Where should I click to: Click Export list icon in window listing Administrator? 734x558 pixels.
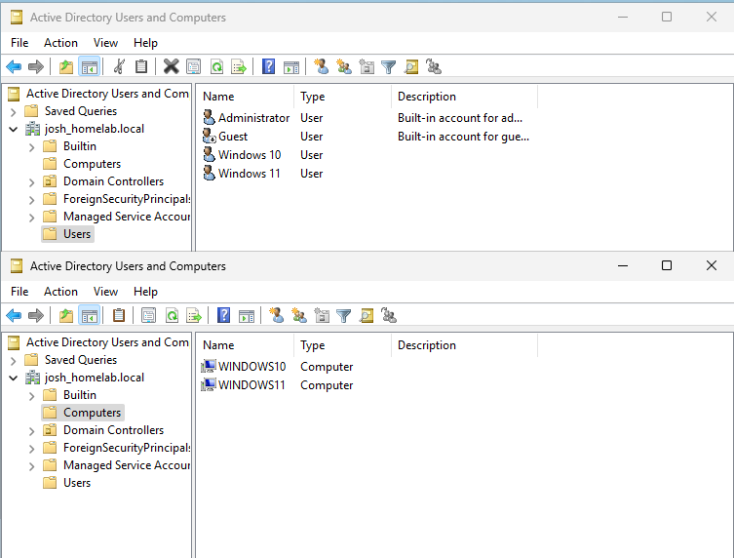[239, 67]
